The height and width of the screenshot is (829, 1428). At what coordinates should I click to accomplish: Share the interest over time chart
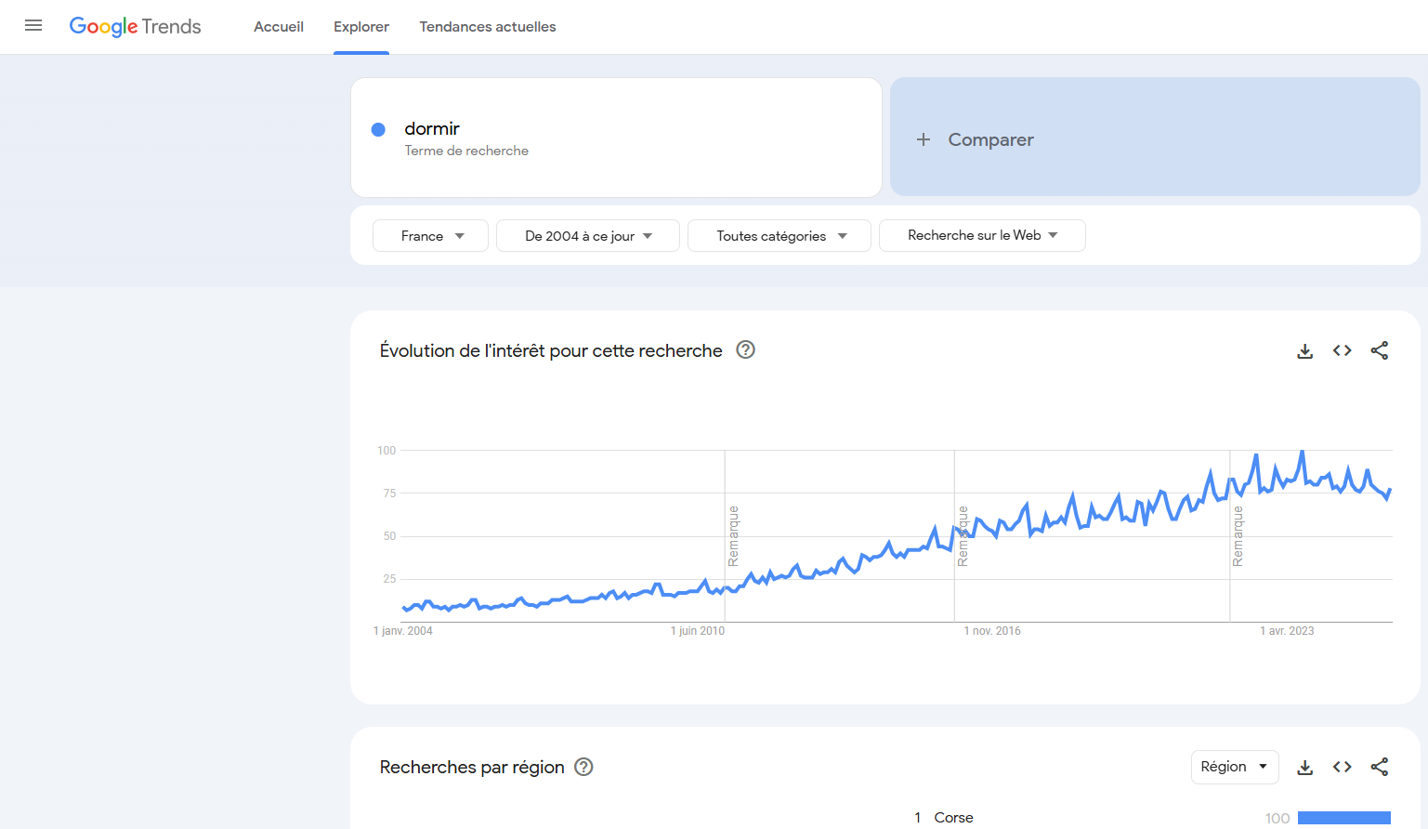tap(1379, 350)
